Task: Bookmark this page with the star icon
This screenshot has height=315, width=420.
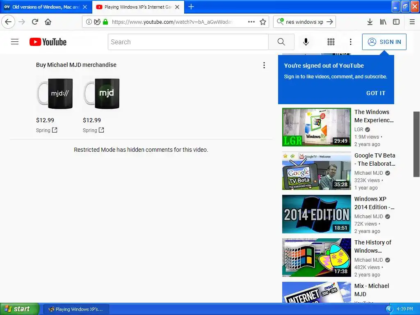Action: click(263, 22)
